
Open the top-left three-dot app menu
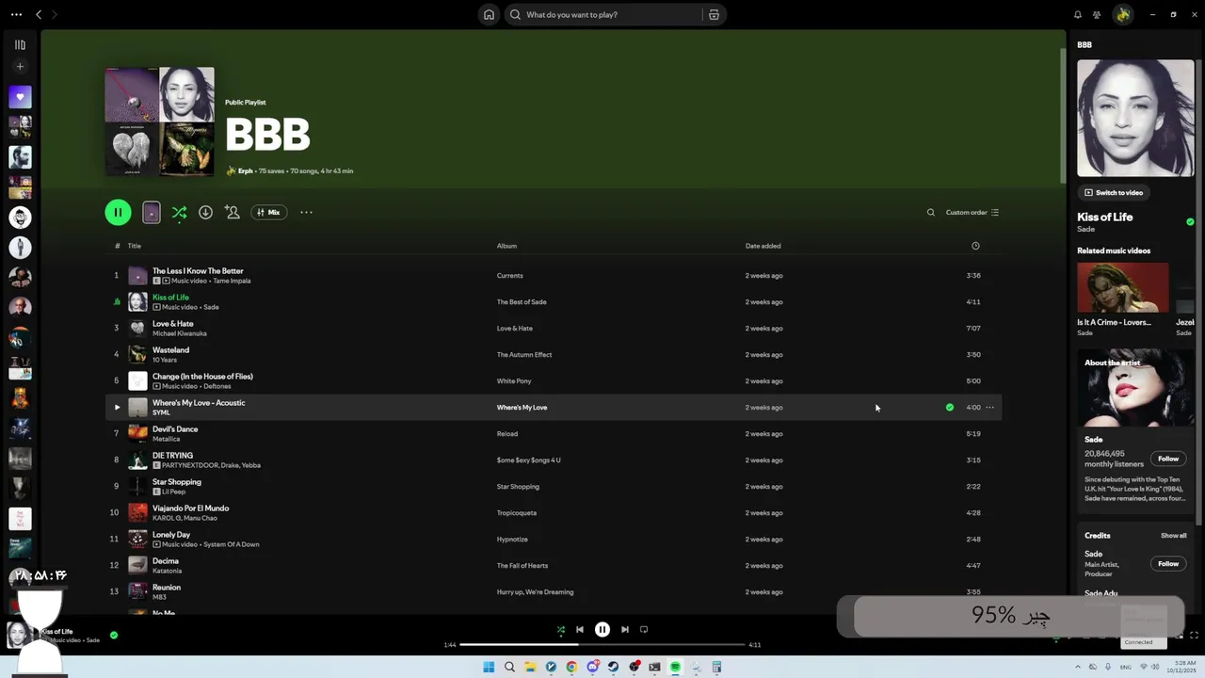[x=16, y=14]
